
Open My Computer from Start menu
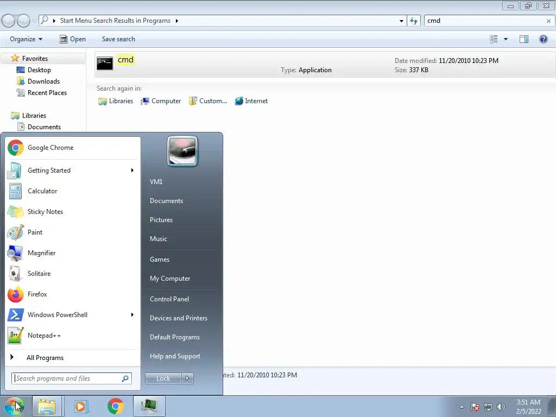click(x=170, y=279)
